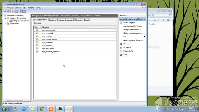Click the orange recorder taskbar icon
Viewport: 199px width, 112px height.
tap(51, 109)
